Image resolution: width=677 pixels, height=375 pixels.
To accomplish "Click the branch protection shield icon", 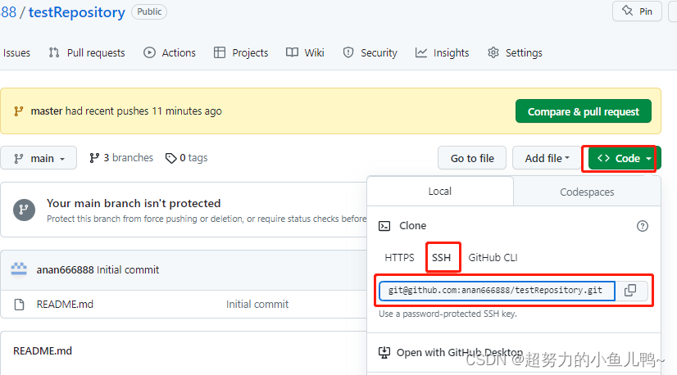I will click(25, 210).
